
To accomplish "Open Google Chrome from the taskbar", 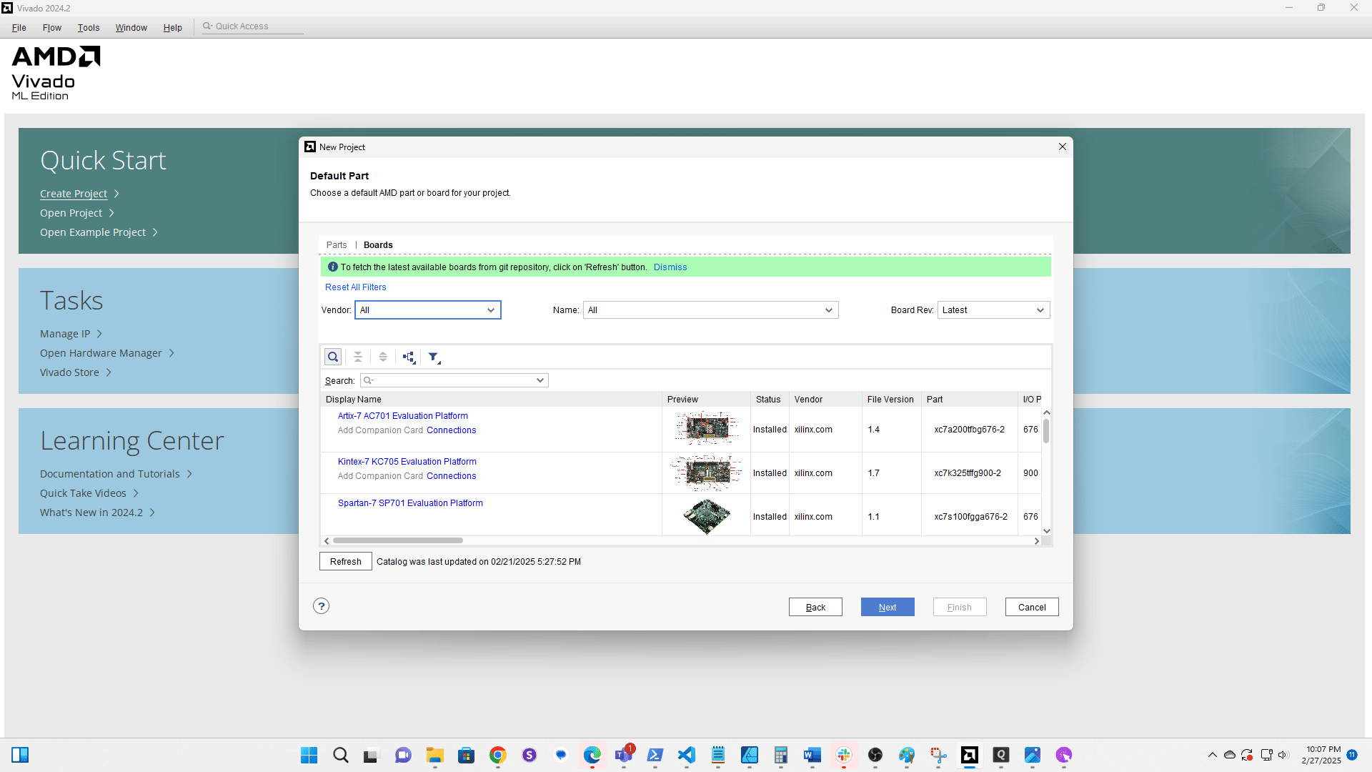I will [498, 755].
